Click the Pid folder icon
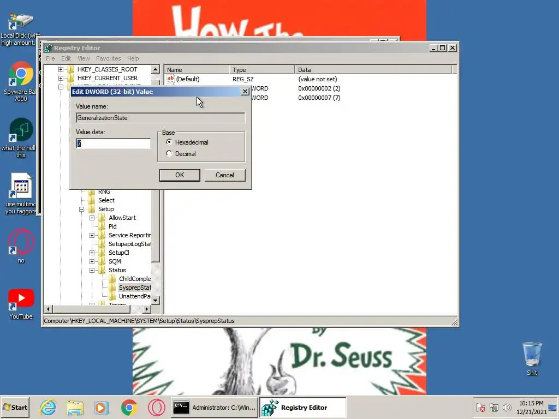 [x=102, y=226]
